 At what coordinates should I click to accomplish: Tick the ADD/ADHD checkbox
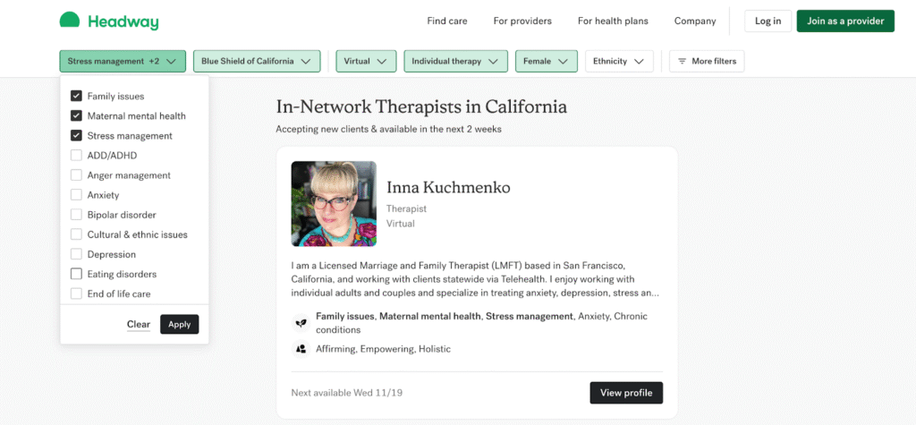tap(76, 156)
